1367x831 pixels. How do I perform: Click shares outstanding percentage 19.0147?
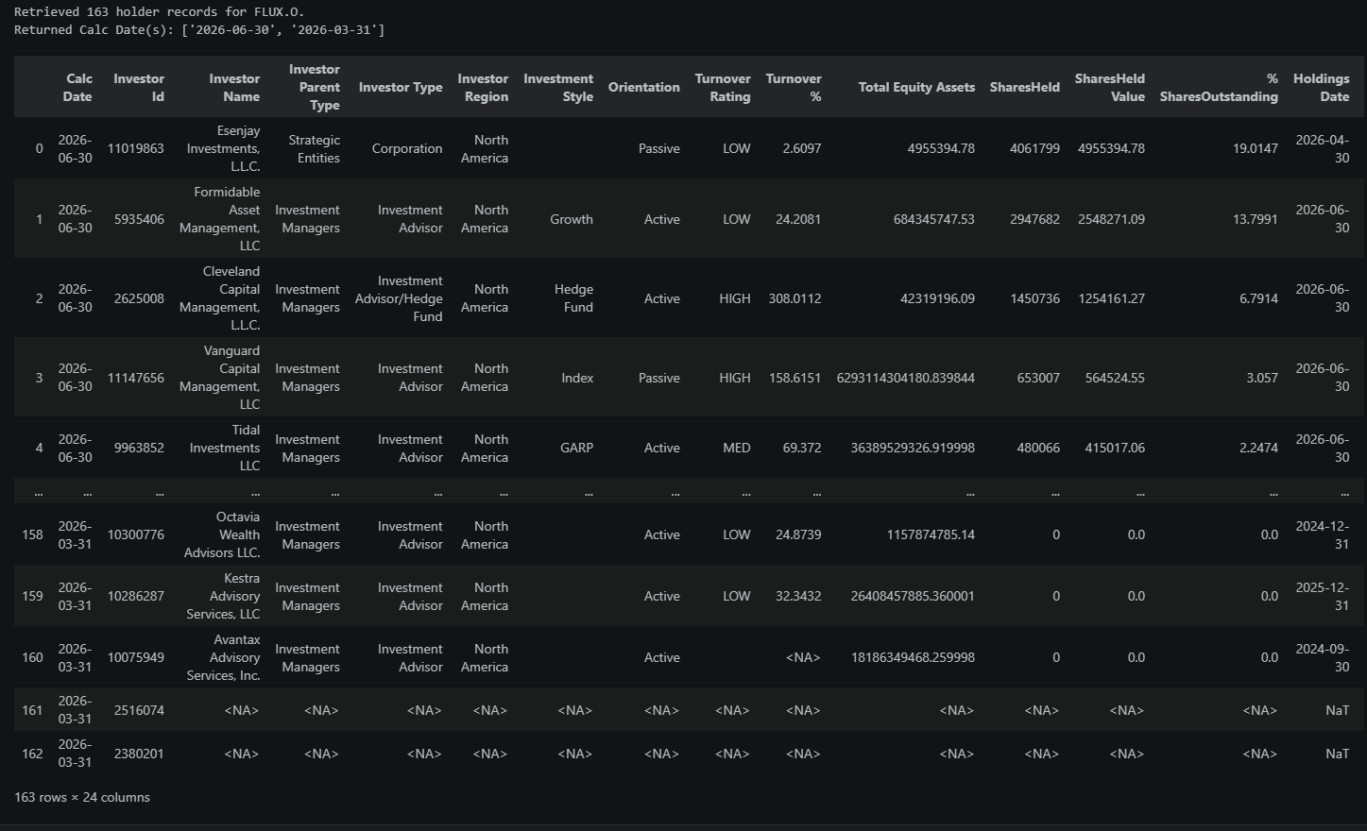coord(1256,148)
